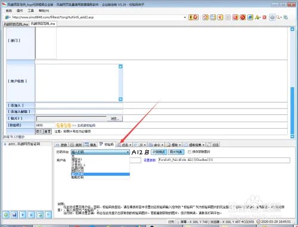
Task: Open the 工具 menu
Action: click(x=30, y=11)
